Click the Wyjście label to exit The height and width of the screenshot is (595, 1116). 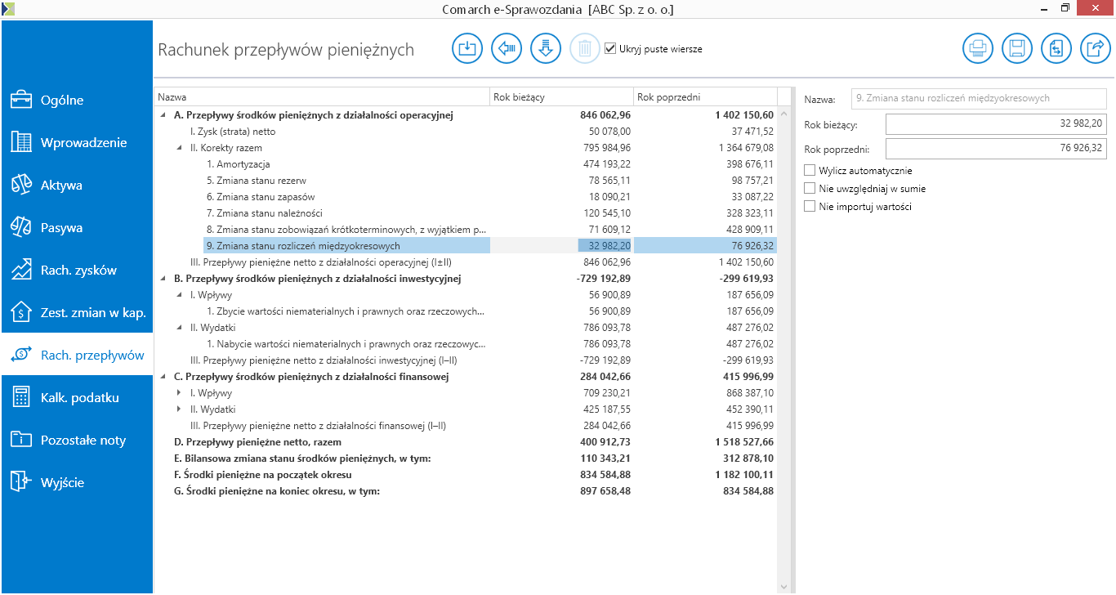point(63,483)
